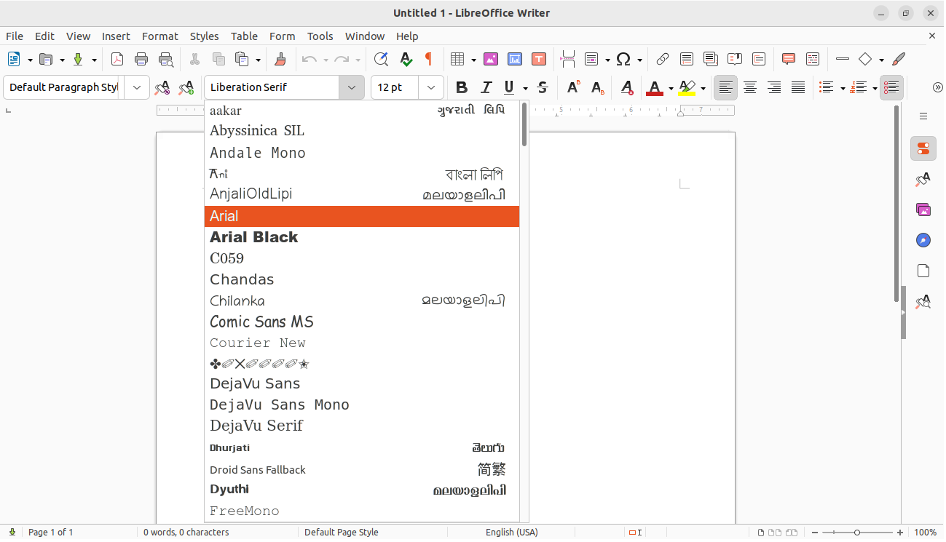Collapse the font name dropdown arrow
Viewport: 946px width, 542px height.
click(352, 87)
